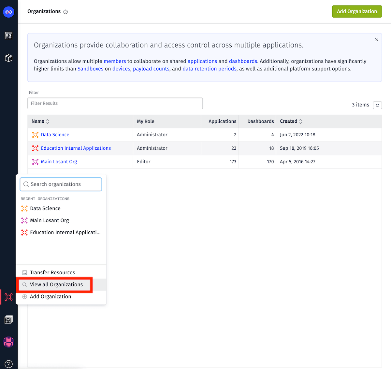This screenshot has height=369, width=391.
Task: Follow the members link in banner
Action: [x=115, y=61]
